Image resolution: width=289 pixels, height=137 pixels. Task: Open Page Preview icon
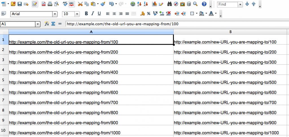[x=56, y=4]
